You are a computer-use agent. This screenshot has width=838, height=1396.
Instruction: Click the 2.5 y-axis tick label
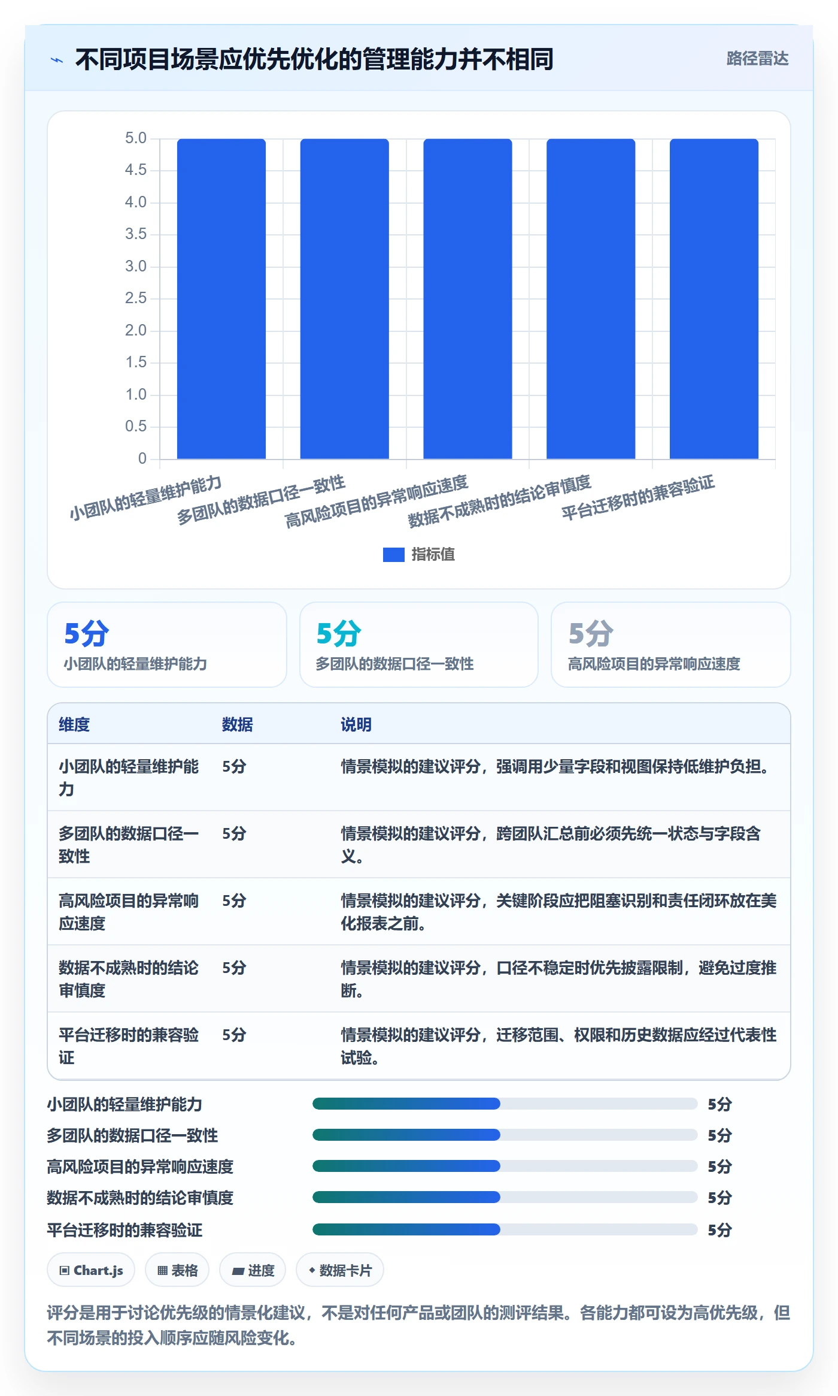tap(136, 298)
